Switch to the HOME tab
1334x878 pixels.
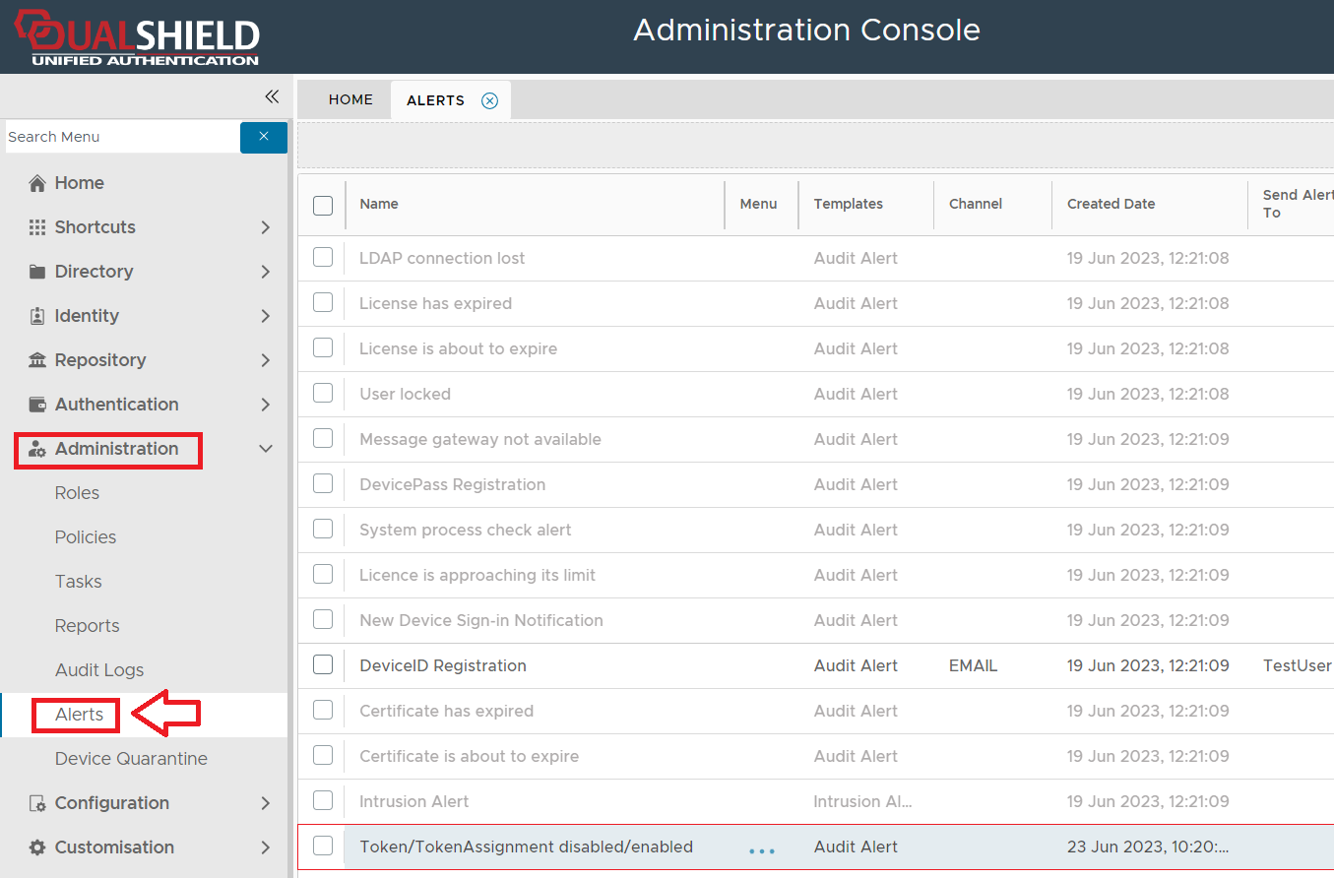pos(350,100)
